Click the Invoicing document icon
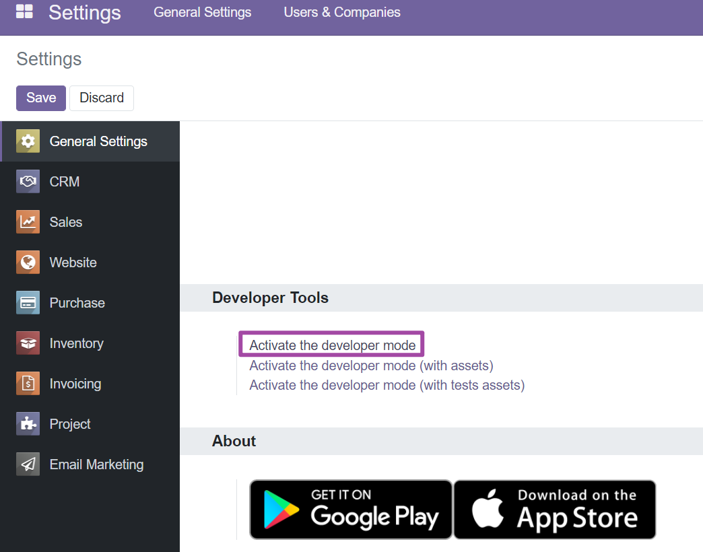 (x=28, y=384)
